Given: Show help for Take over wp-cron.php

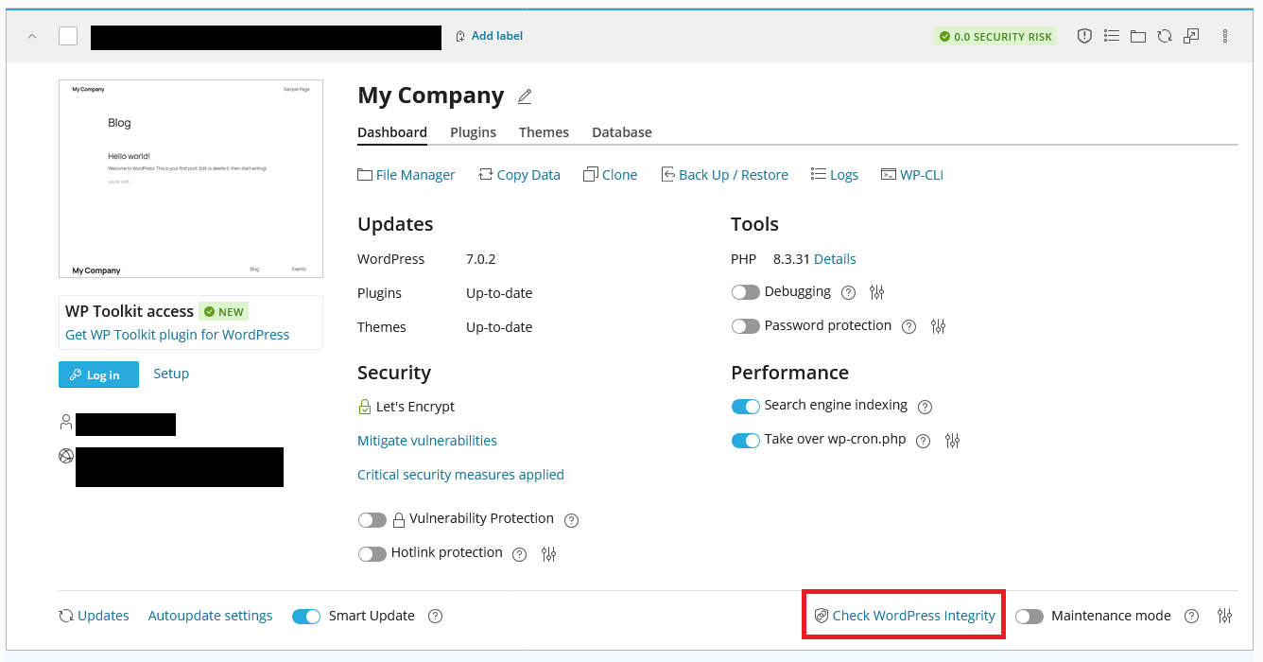Looking at the screenshot, I should (924, 441).
